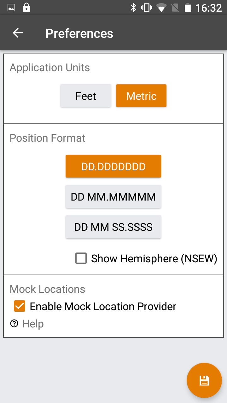Viewport: 227px width, 403px height.
Task: Uncheck Enable Mock Location Provider
Action: pos(20,306)
